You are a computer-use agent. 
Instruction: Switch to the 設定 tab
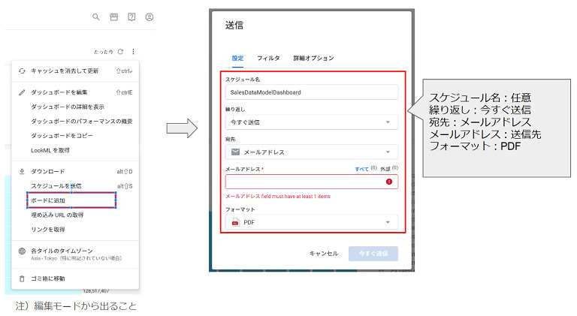[x=237, y=58]
